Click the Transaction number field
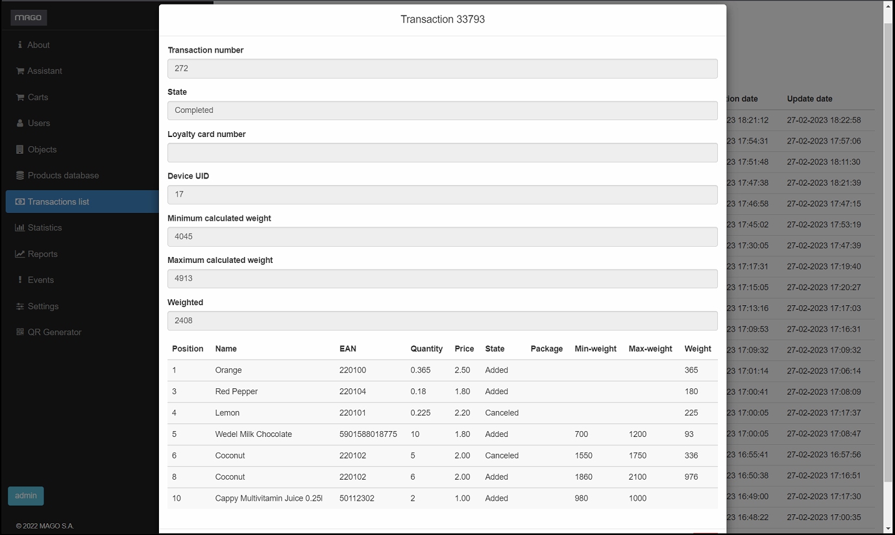The width and height of the screenshot is (895, 535). [443, 68]
